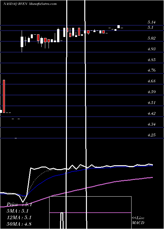The image size is (164, 229).
Task: Click the 5MA : 5.1 readout
Action: [x=18, y=211]
